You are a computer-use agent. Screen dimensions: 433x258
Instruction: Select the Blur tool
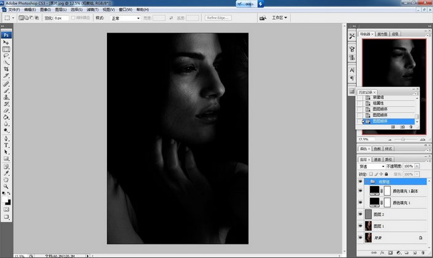(6, 123)
